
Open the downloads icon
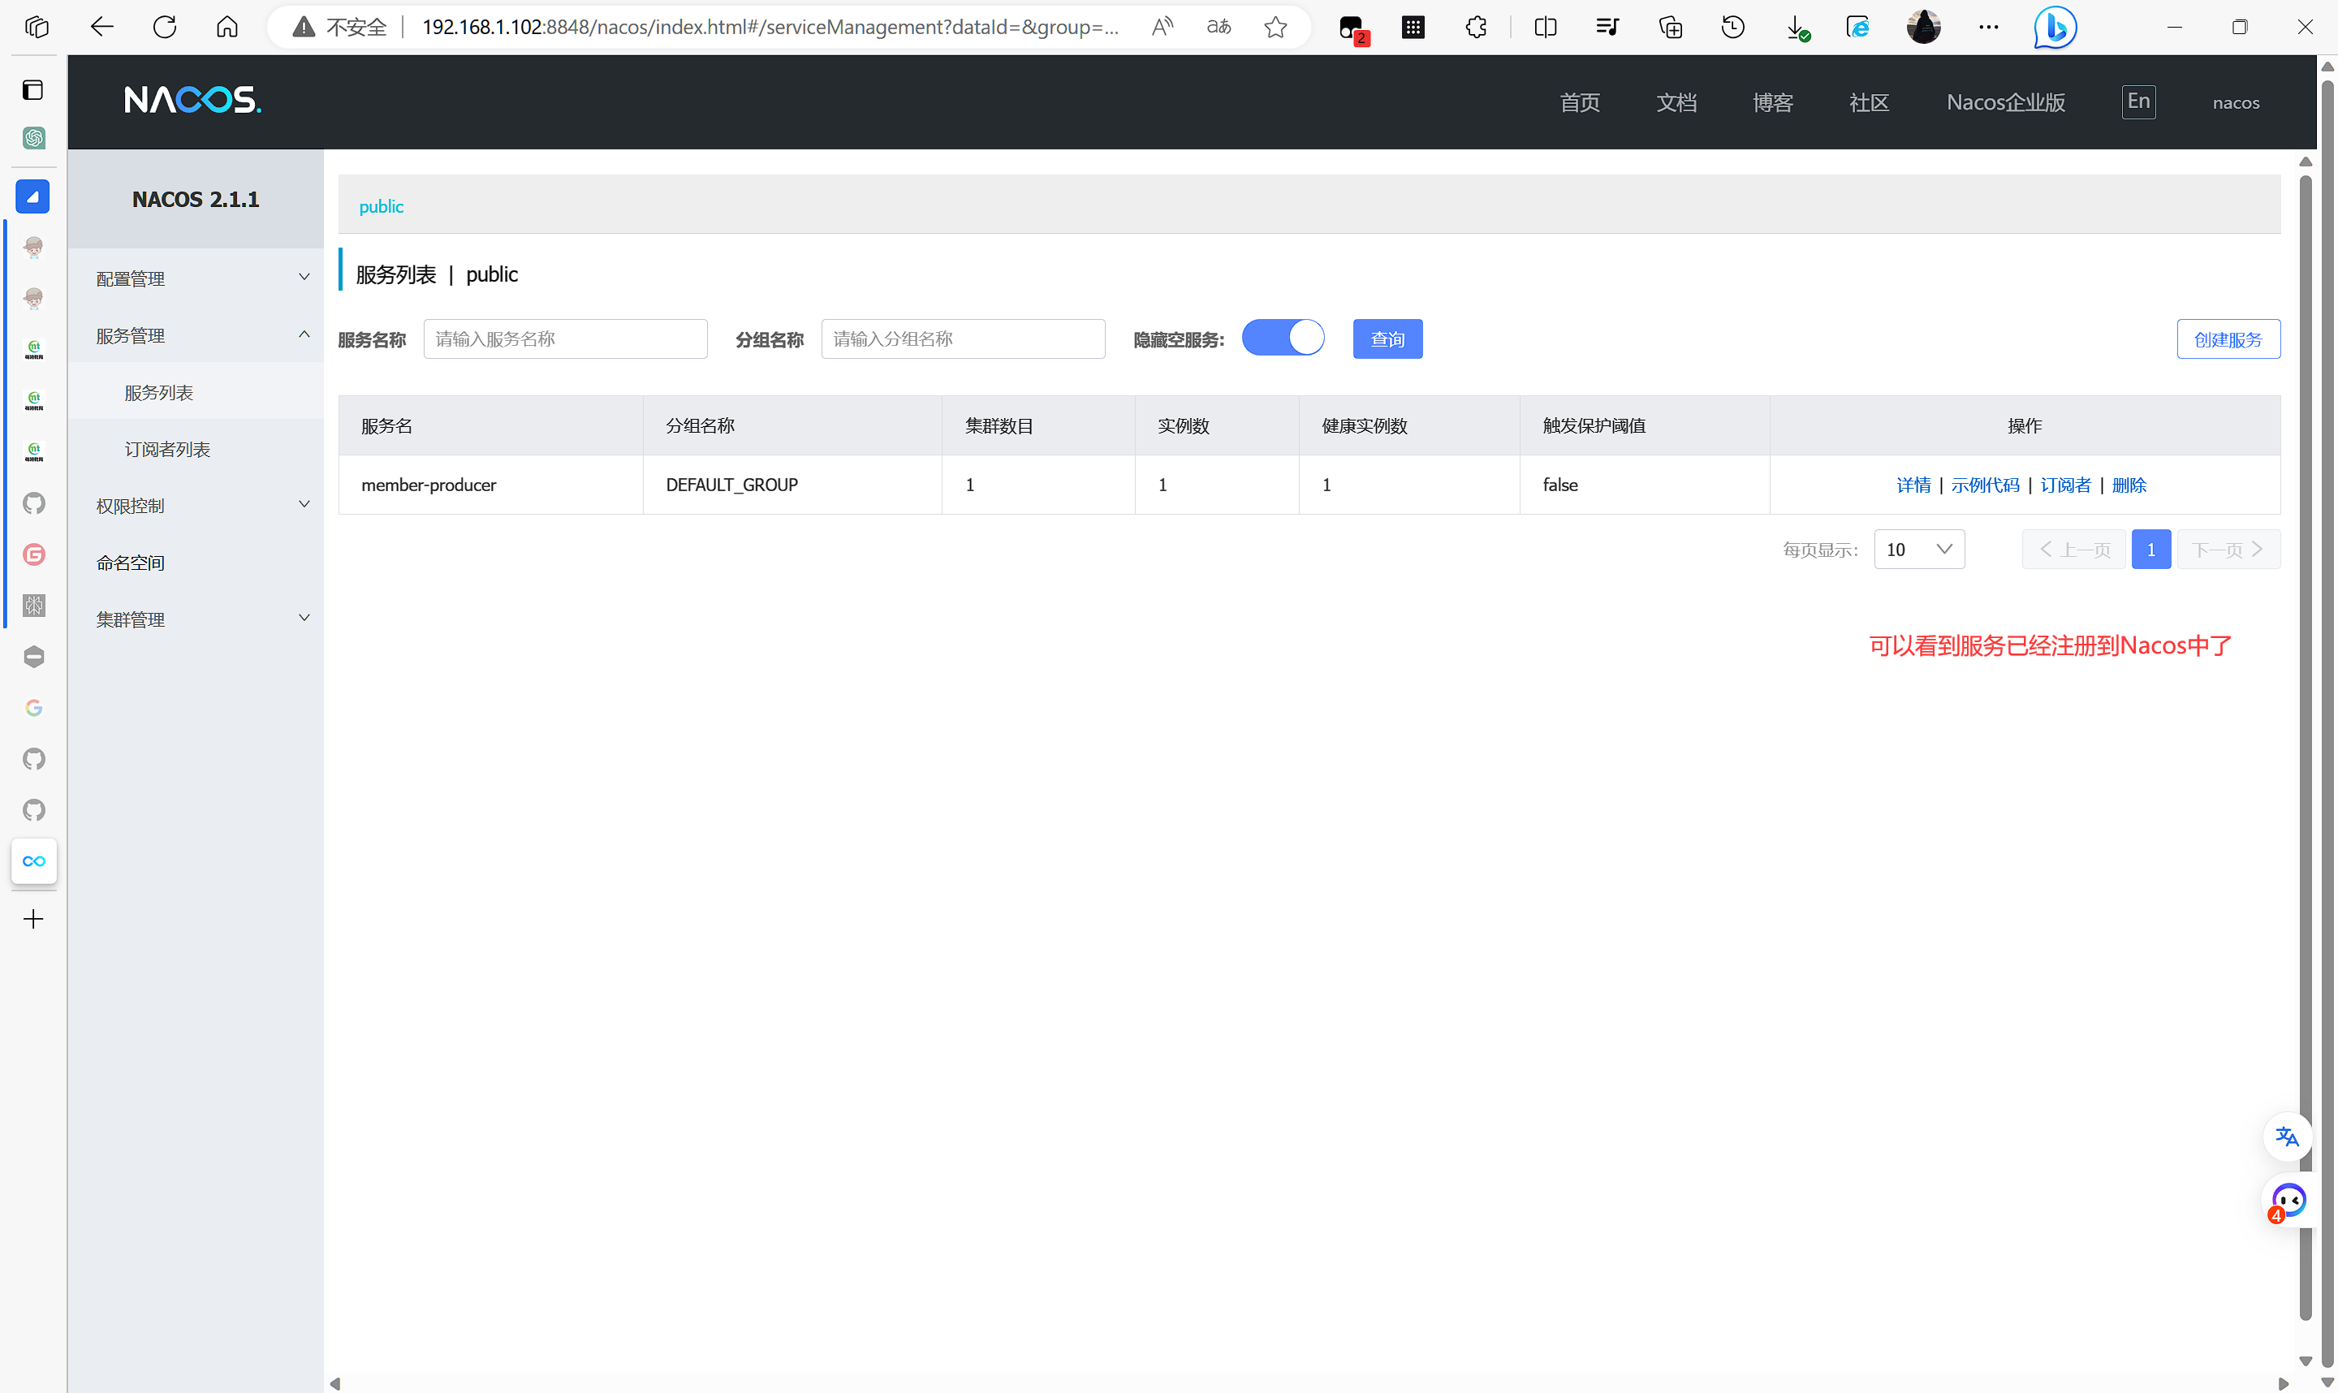(x=1797, y=28)
